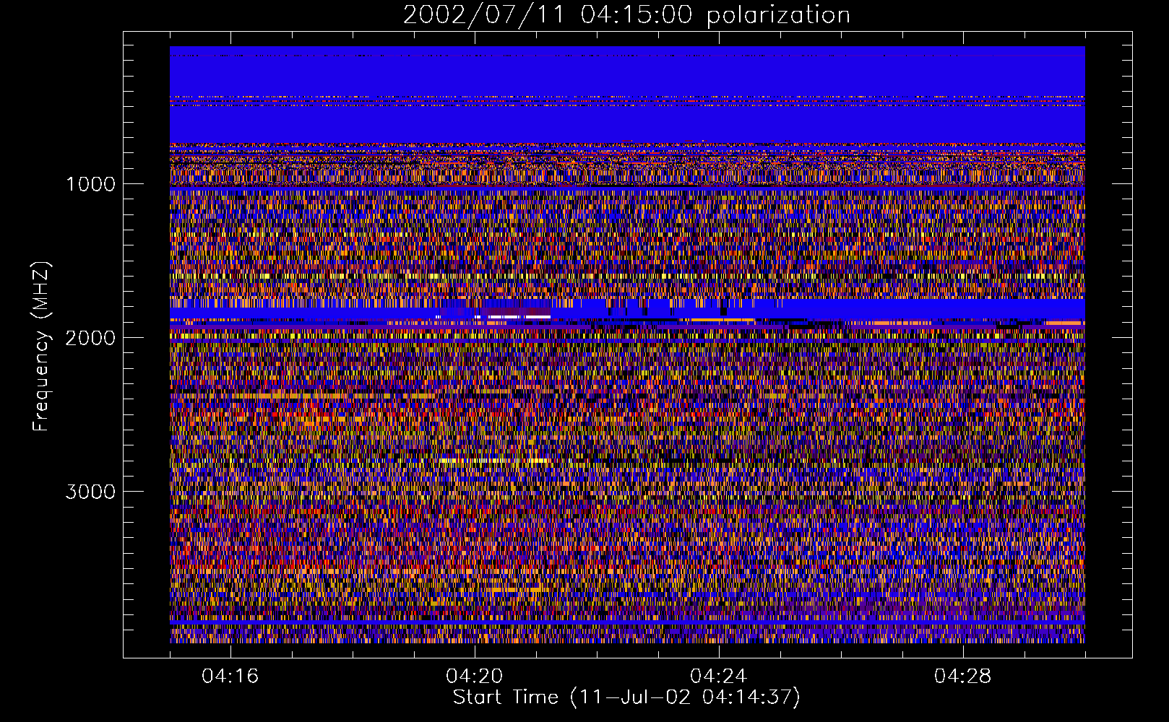Screen dimensions: 1169x722
Task: Click the 04:20 time tick label
Action: pos(475,677)
